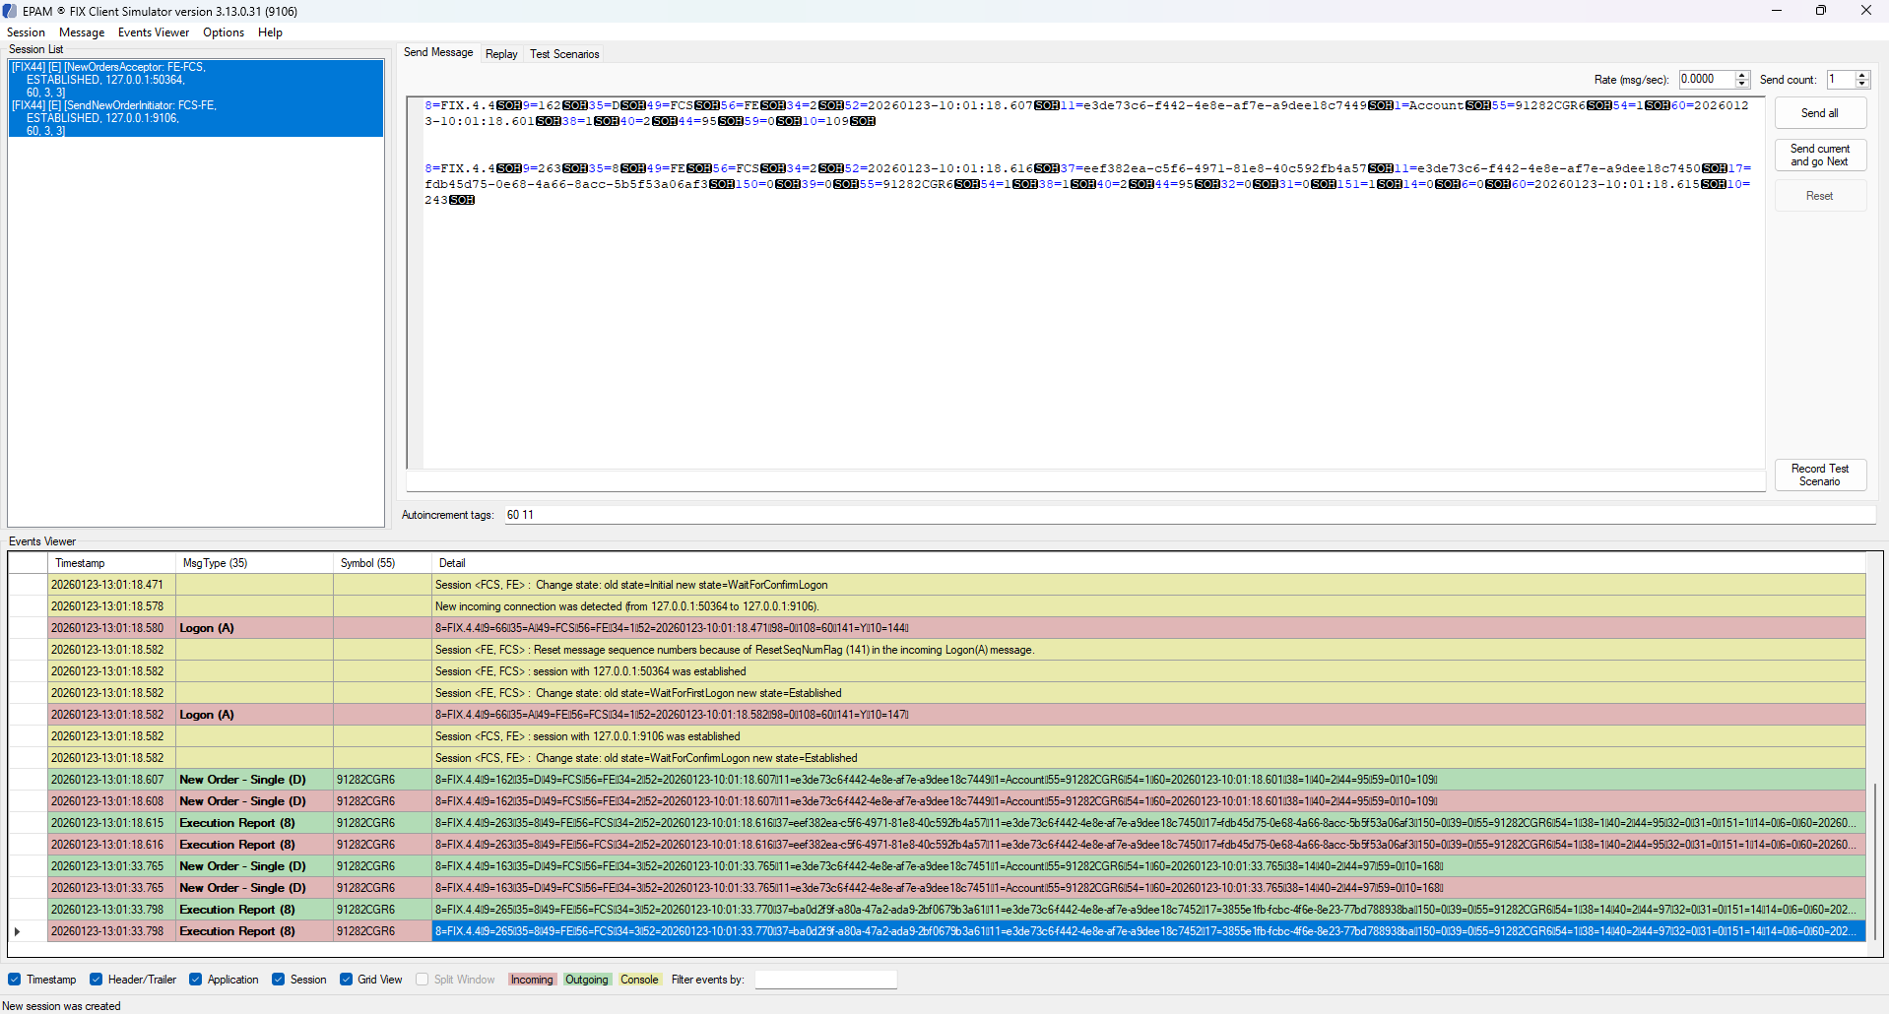Screen dimensions: 1889x1014
Task: Click the Incoming color legend swatch
Action: [532, 980]
